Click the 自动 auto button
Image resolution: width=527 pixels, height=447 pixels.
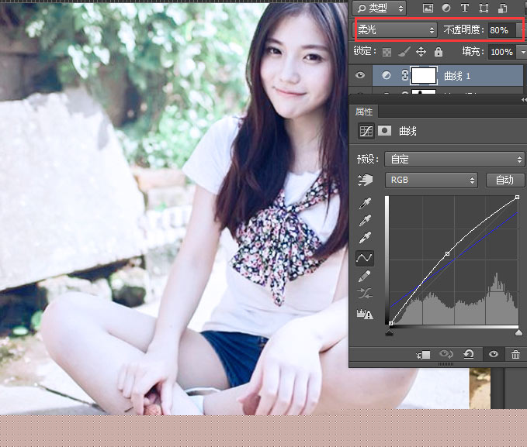(504, 180)
